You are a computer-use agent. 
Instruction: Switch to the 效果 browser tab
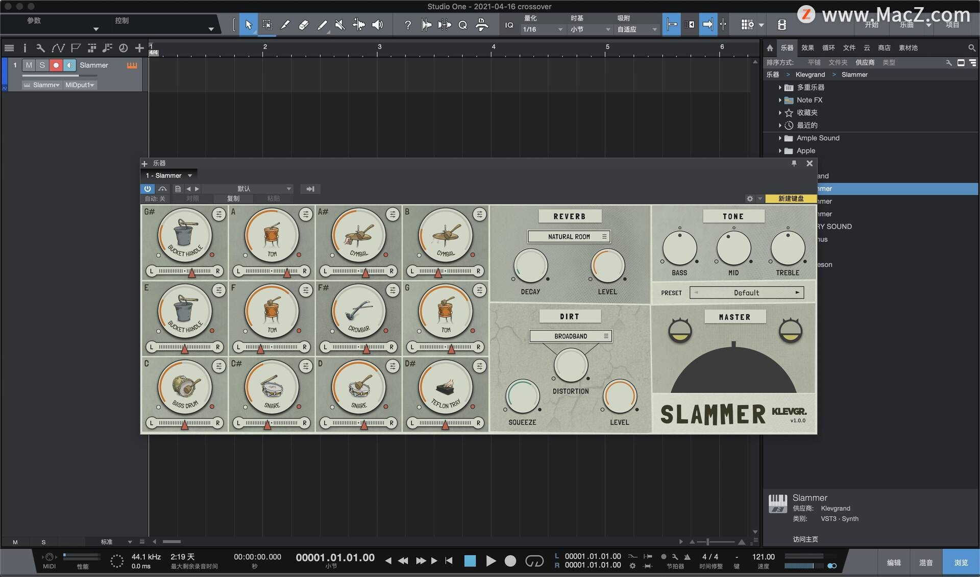(807, 47)
